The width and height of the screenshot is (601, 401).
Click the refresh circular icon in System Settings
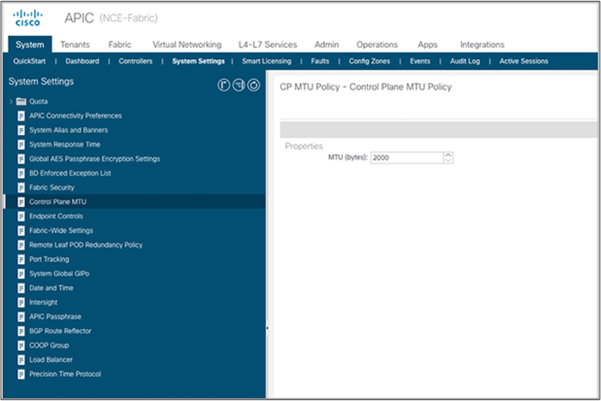[254, 85]
